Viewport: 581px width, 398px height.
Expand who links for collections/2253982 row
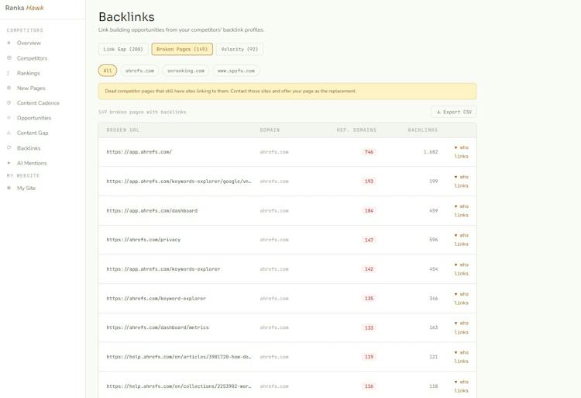462,386
